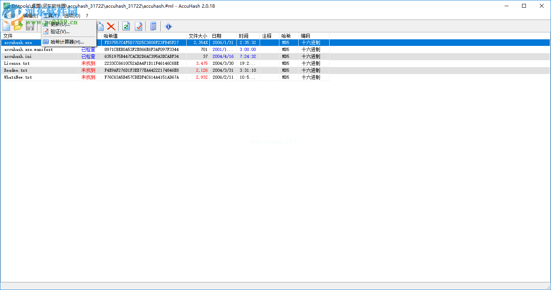The width and height of the screenshot is (551, 290).
Task: Choose 验证(V)... from the Tools menu
Action: 60,32
